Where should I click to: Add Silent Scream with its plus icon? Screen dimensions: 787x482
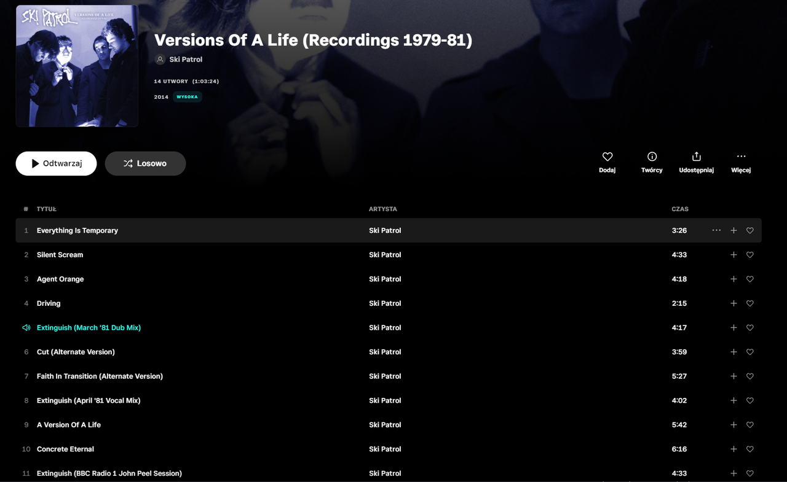click(734, 255)
